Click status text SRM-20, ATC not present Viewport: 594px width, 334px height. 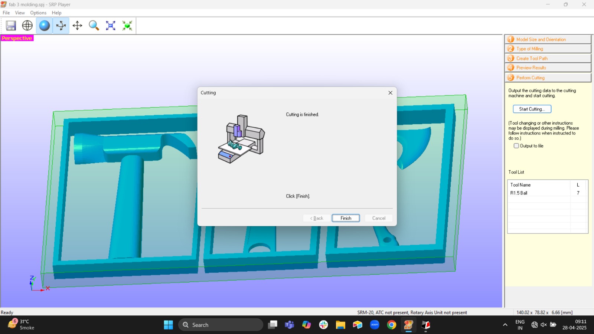(412, 312)
